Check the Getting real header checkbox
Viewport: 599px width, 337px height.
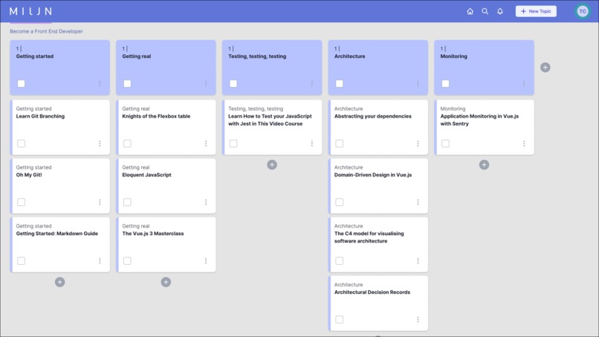pyautogui.click(x=127, y=83)
